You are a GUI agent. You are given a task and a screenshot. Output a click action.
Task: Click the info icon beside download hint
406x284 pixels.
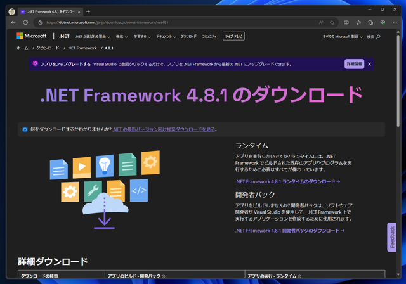25,129
